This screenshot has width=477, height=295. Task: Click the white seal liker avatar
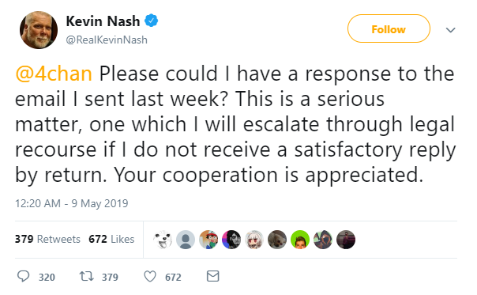(163, 239)
